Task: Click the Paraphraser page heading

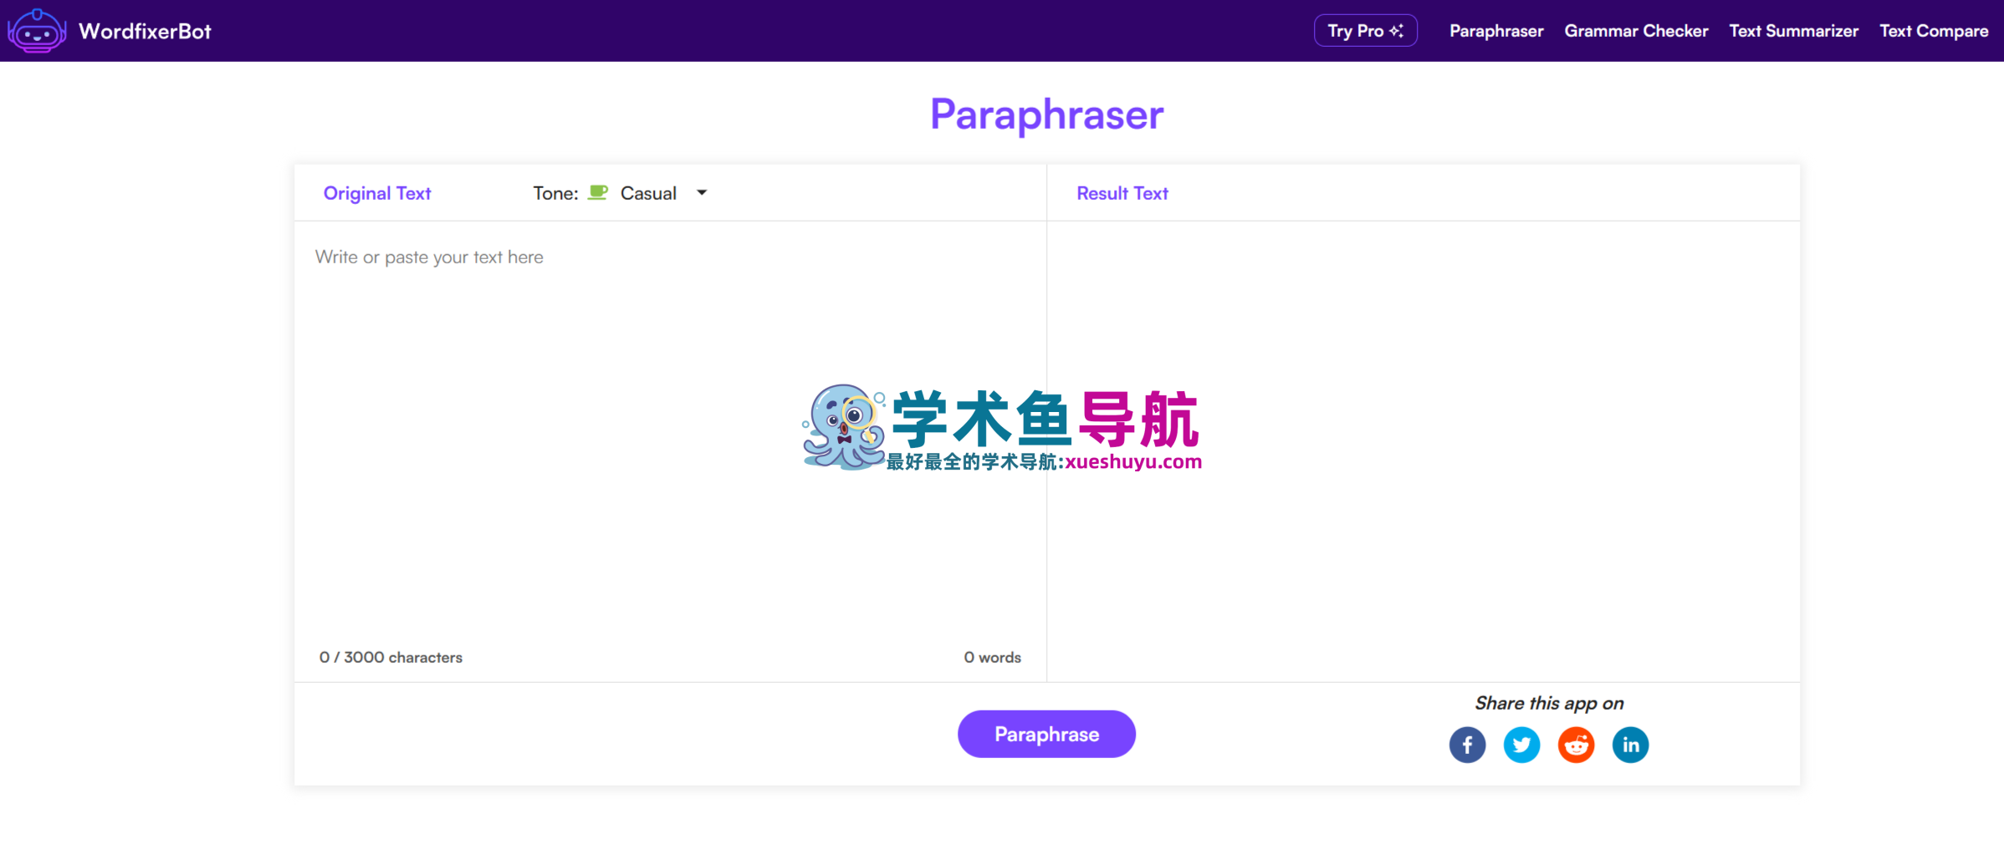Action: [1046, 115]
